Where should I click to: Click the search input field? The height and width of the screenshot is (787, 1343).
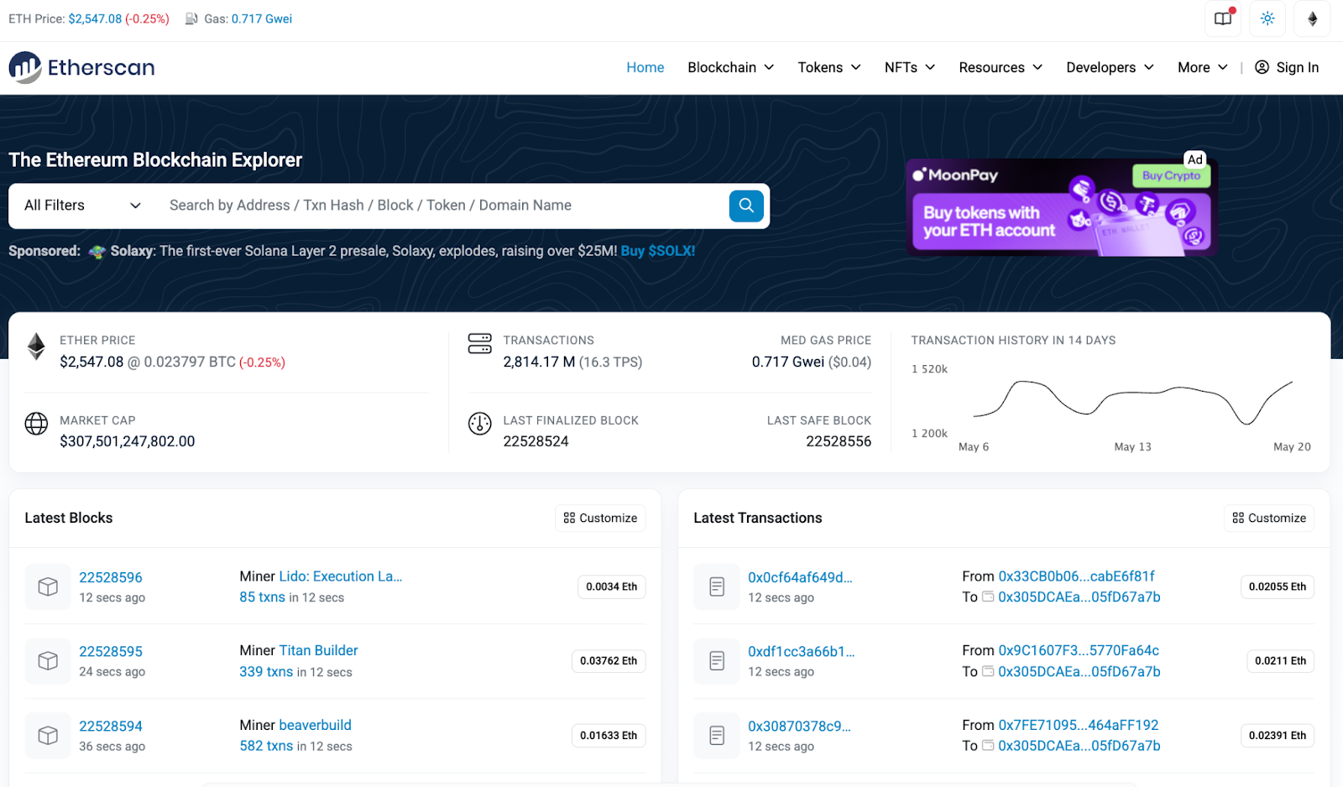(x=445, y=206)
